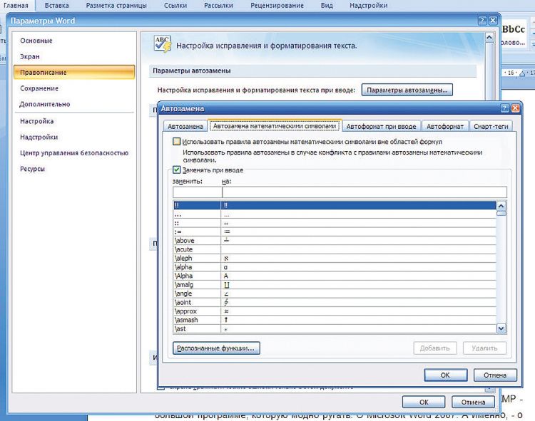Enable math autocorrect rules outside formulas
Viewport: 535px width, 421px height.
[x=176, y=142]
